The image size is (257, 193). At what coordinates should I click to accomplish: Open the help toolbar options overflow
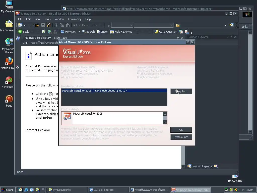[x=191, y=33]
